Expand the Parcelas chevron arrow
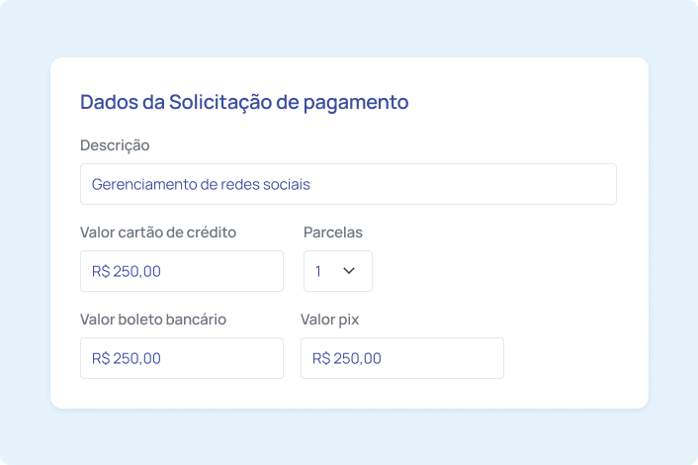698x465 pixels. (348, 271)
